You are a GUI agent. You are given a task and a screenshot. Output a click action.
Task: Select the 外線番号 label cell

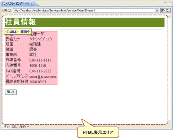13,60
